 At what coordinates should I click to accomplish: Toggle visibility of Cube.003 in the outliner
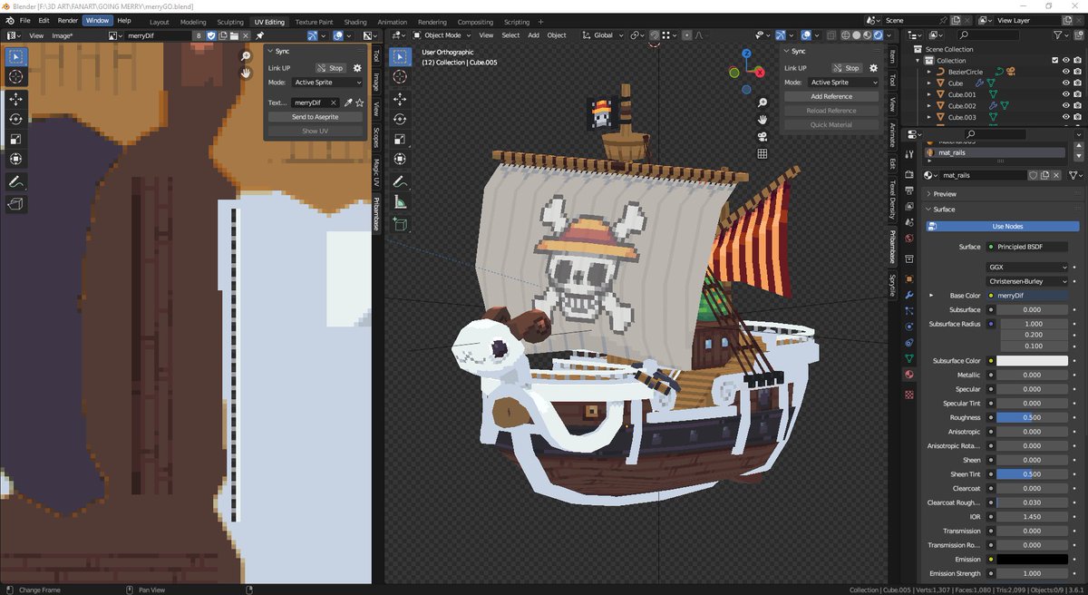[x=1065, y=117]
